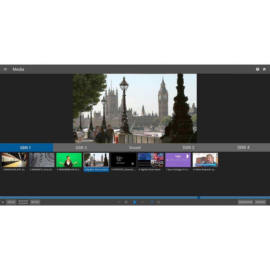270x270 pixels.
Task: Select the DDR 2 tab
Action: pos(188,148)
